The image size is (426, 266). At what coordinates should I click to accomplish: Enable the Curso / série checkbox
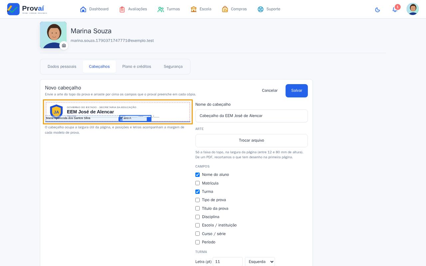(197, 234)
